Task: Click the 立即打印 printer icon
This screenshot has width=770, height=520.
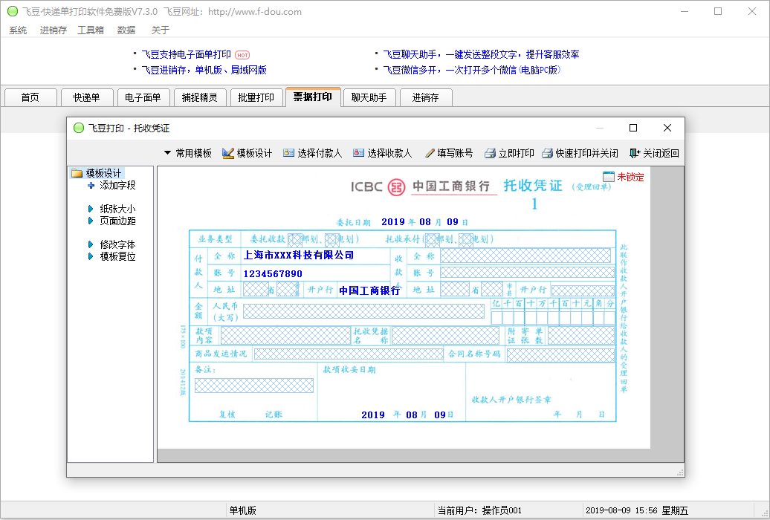Action: (490, 153)
